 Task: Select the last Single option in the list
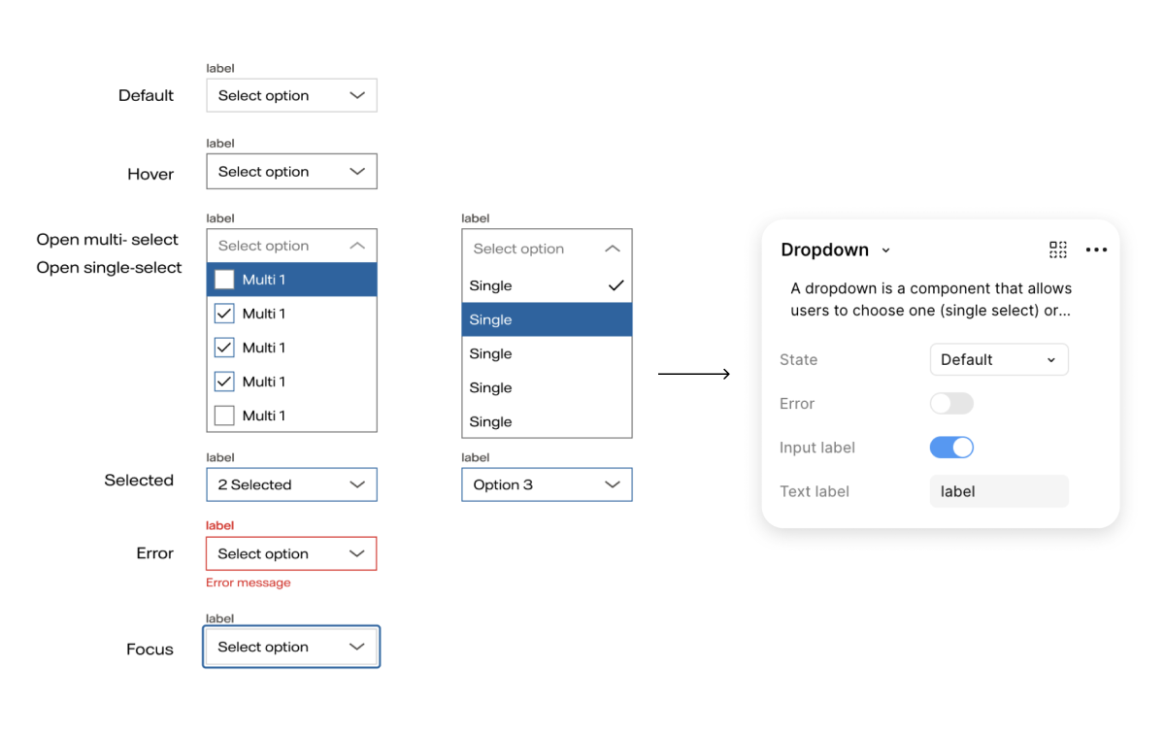(547, 421)
